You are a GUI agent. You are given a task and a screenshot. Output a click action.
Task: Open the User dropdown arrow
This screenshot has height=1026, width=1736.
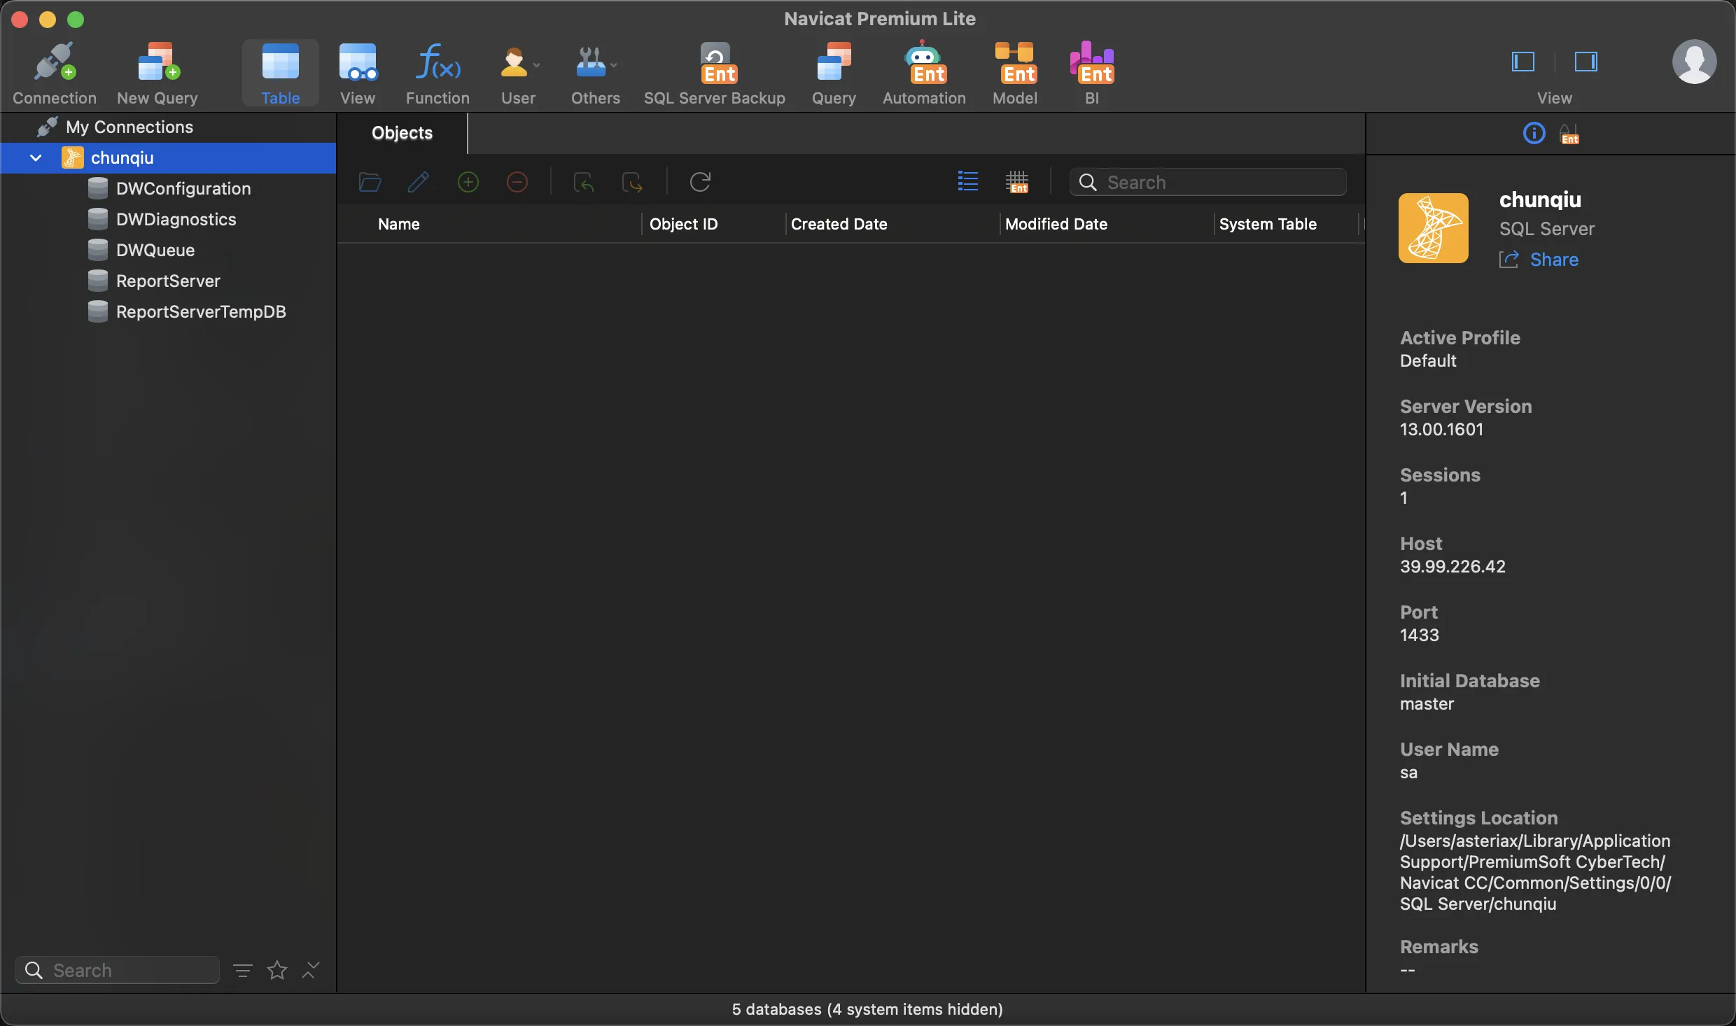(x=537, y=65)
